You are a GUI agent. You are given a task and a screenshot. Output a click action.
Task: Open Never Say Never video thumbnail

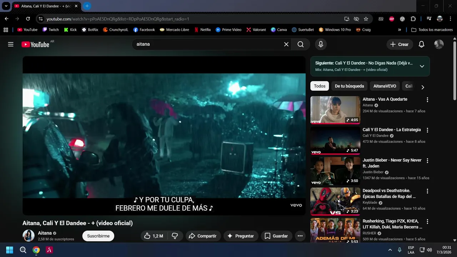tap(335, 171)
